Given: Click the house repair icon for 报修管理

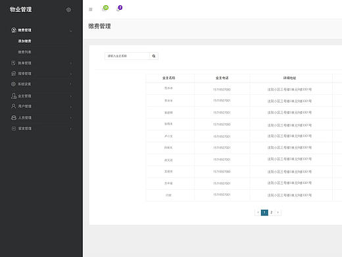Looking at the screenshot, I should point(13,74).
